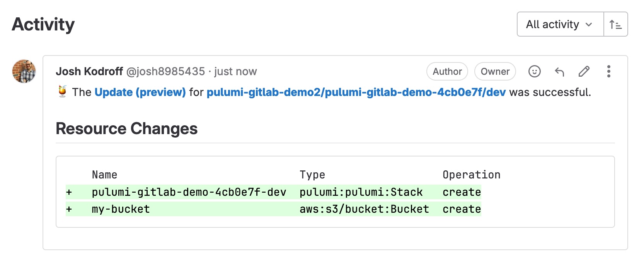The height and width of the screenshot is (259, 644).
Task: Reply to Josh Kodroff's comment
Action: (559, 71)
